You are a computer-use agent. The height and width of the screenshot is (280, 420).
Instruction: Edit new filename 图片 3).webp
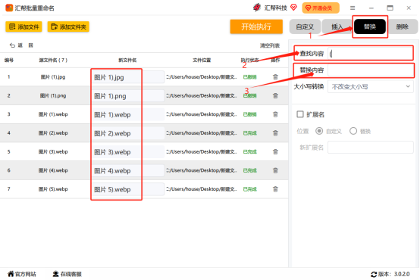[x=127, y=152]
